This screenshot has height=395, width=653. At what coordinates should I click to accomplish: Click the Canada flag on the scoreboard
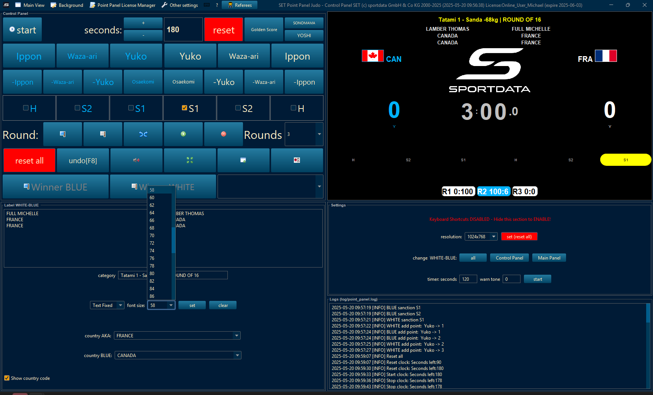[x=373, y=56]
